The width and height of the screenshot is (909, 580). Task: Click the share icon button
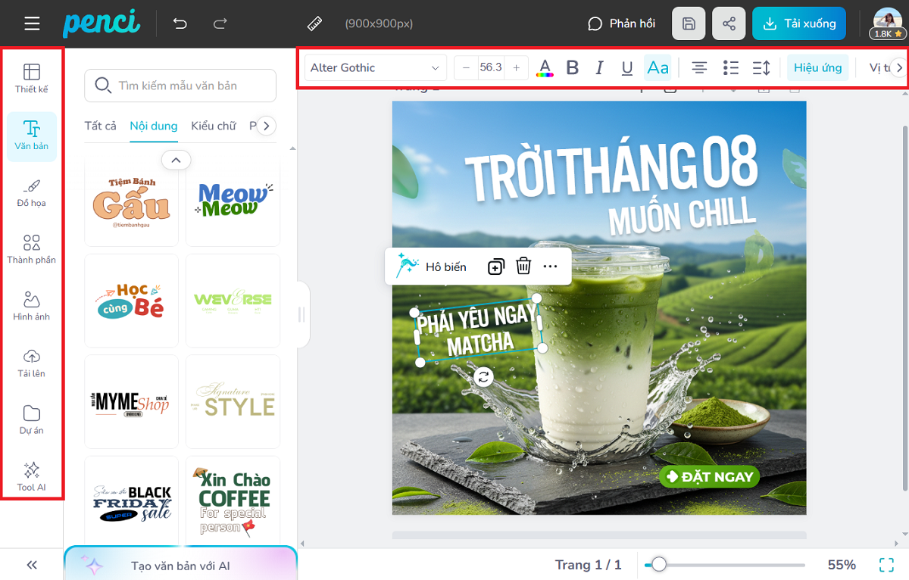[x=729, y=23]
